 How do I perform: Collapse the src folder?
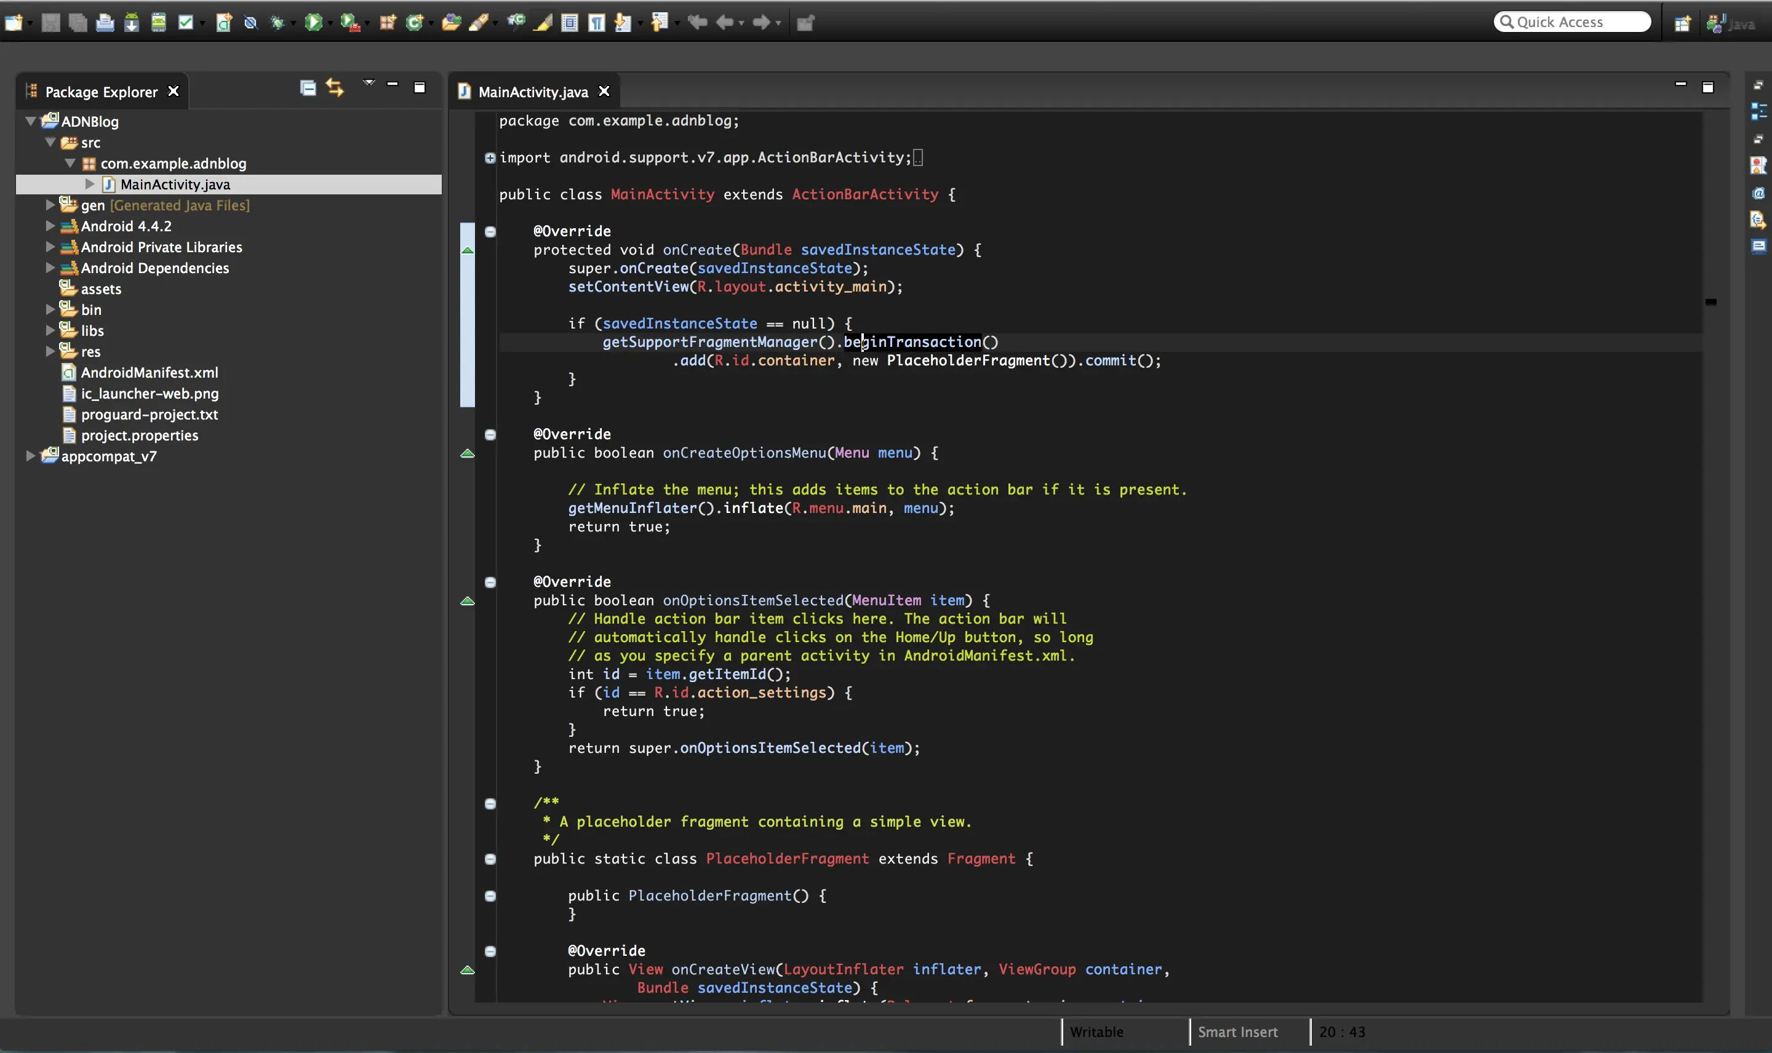click(x=50, y=142)
